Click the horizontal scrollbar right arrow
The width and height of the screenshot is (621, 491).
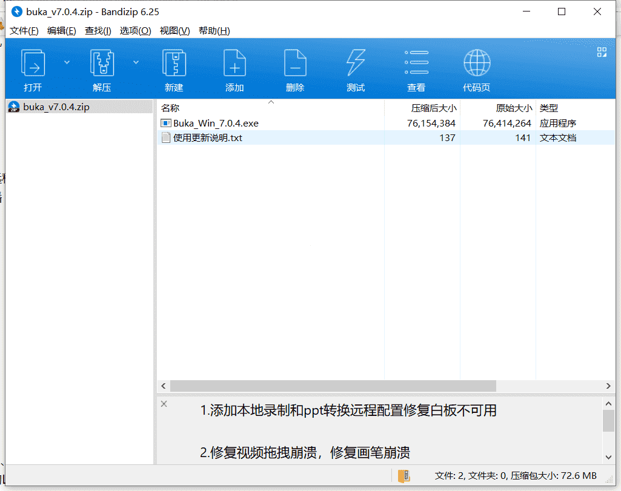click(x=608, y=386)
